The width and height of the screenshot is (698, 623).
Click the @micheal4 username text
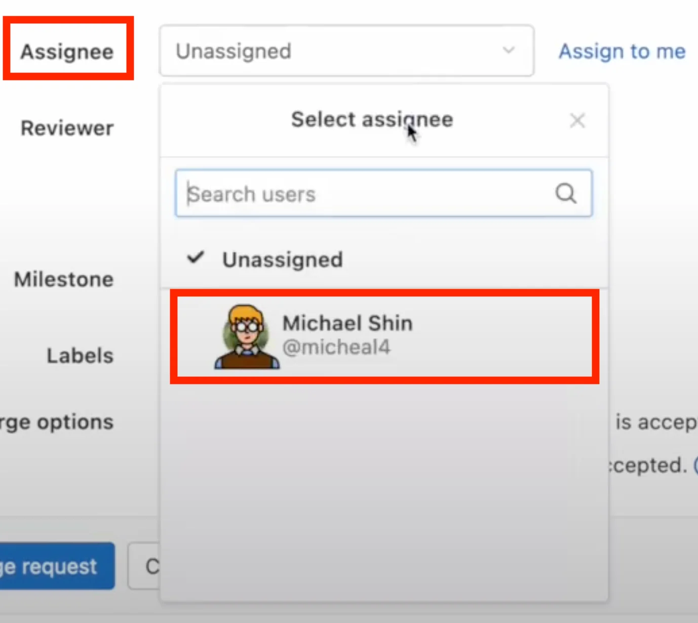point(336,347)
